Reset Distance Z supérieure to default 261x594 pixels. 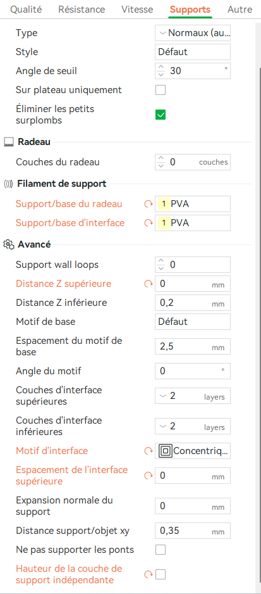click(147, 284)
